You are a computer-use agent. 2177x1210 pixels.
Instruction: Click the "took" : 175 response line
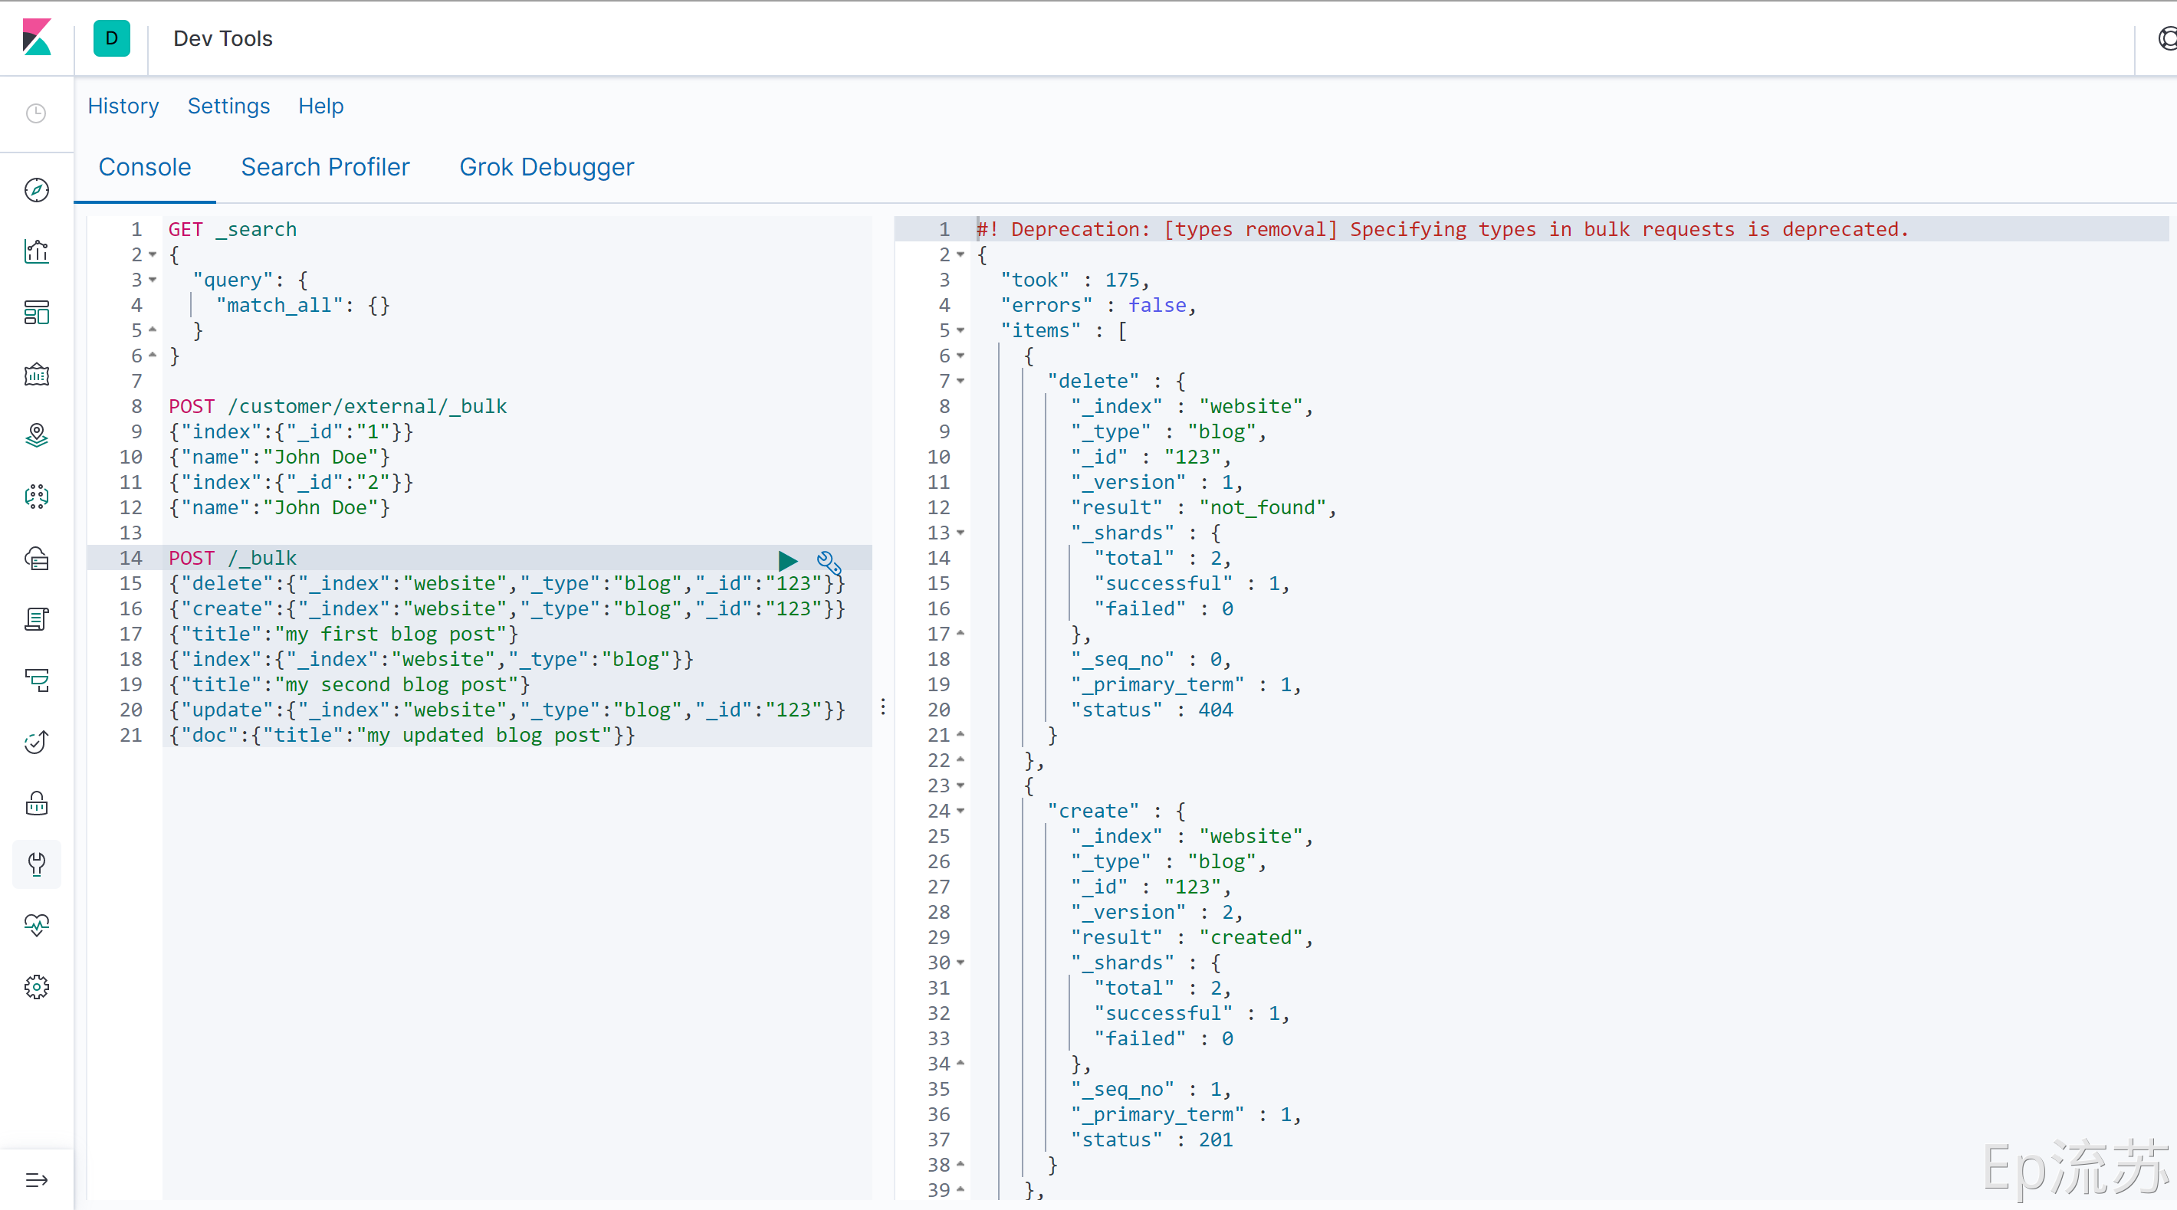(1074, 280)
